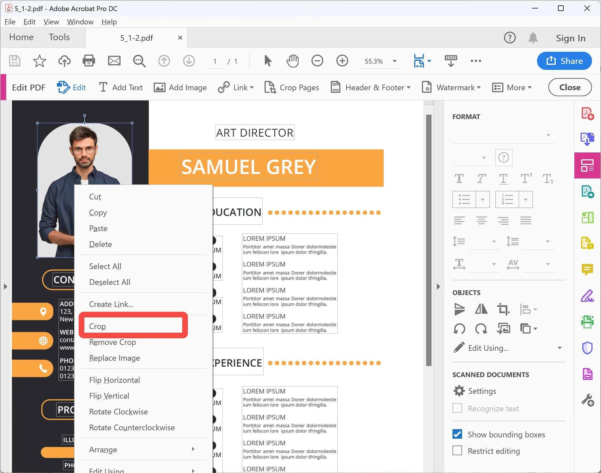Open numbered list style dropdown arrow
The image size is (601, 473).
pos(526,199)
